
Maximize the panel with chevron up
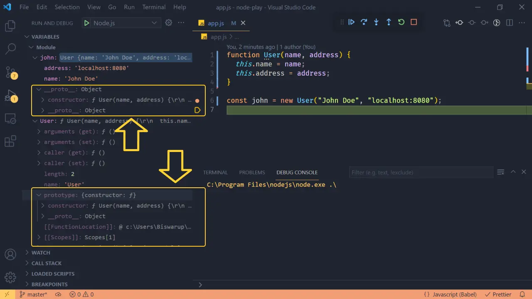point(513,172)
